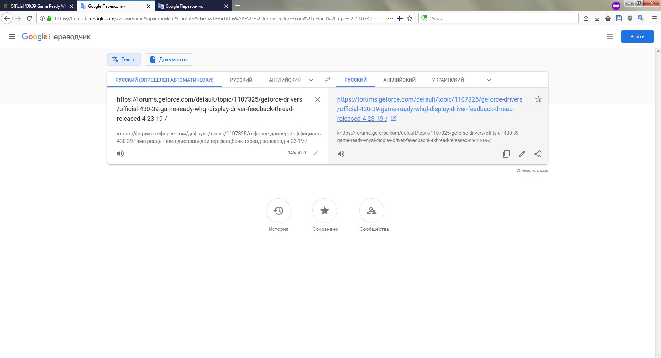Viewport: 661px width, 358px height.
Task: Open the suggest-an-edit pencil for the translation
Action: click(x=522, y=154)
